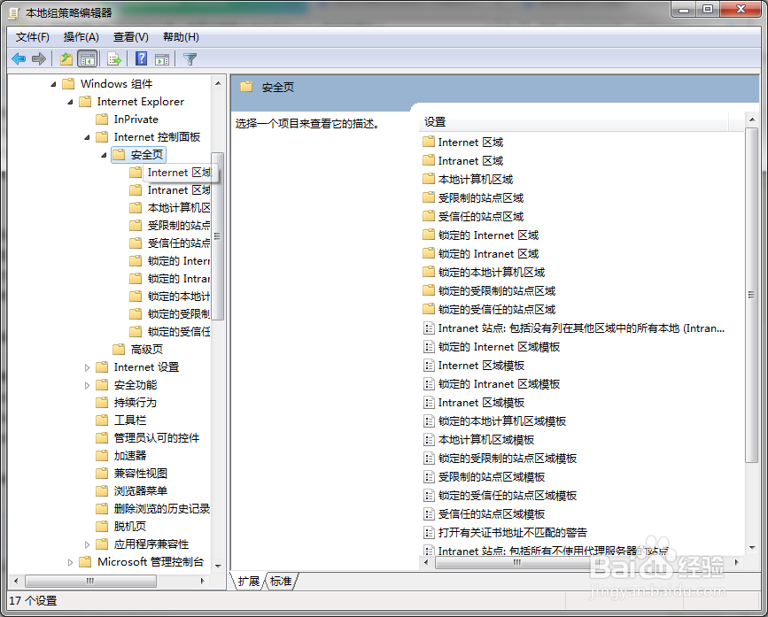Click the InPrivate folder icon in tree

click(102, 119)
